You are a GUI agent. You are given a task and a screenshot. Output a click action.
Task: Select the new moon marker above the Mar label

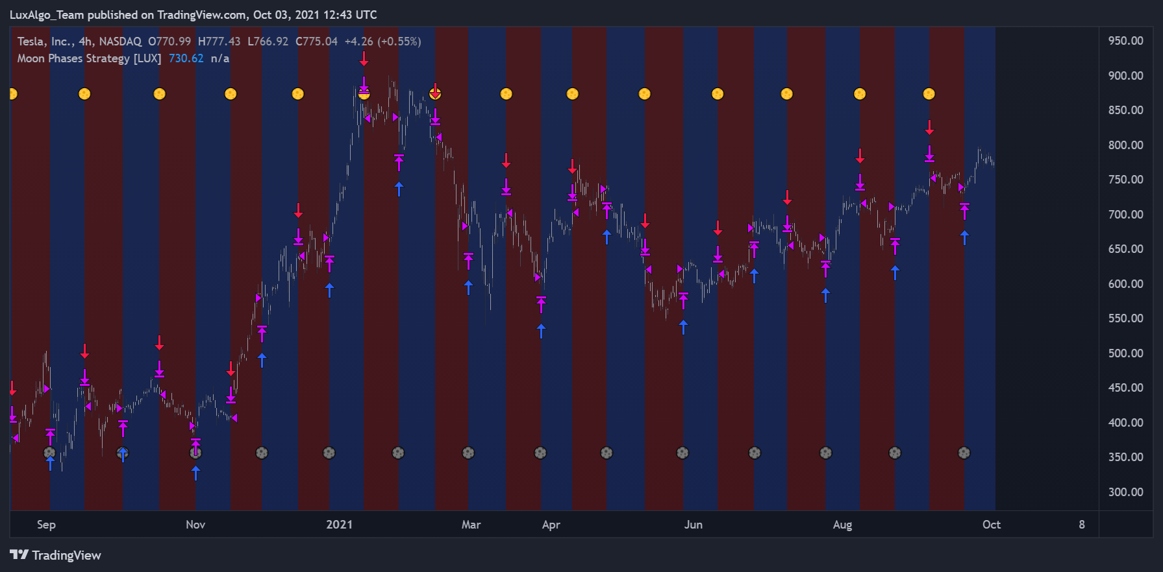coord(468,453)
